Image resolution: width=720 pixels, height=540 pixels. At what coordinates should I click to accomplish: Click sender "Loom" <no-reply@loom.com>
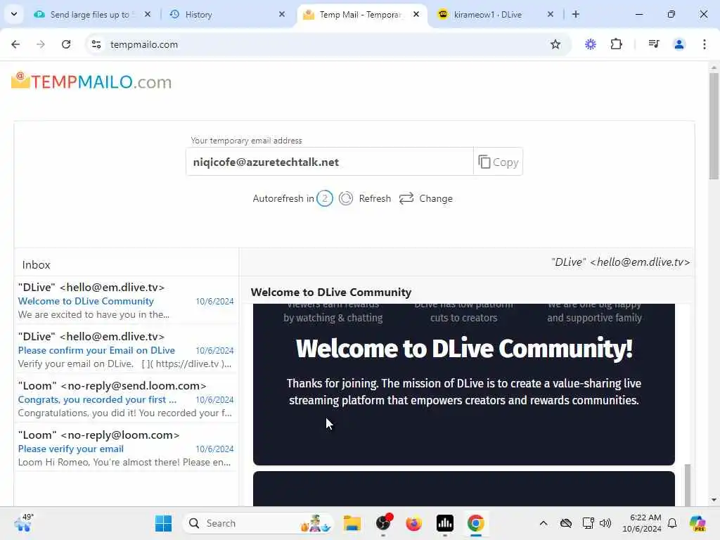(x=98, y=435)
